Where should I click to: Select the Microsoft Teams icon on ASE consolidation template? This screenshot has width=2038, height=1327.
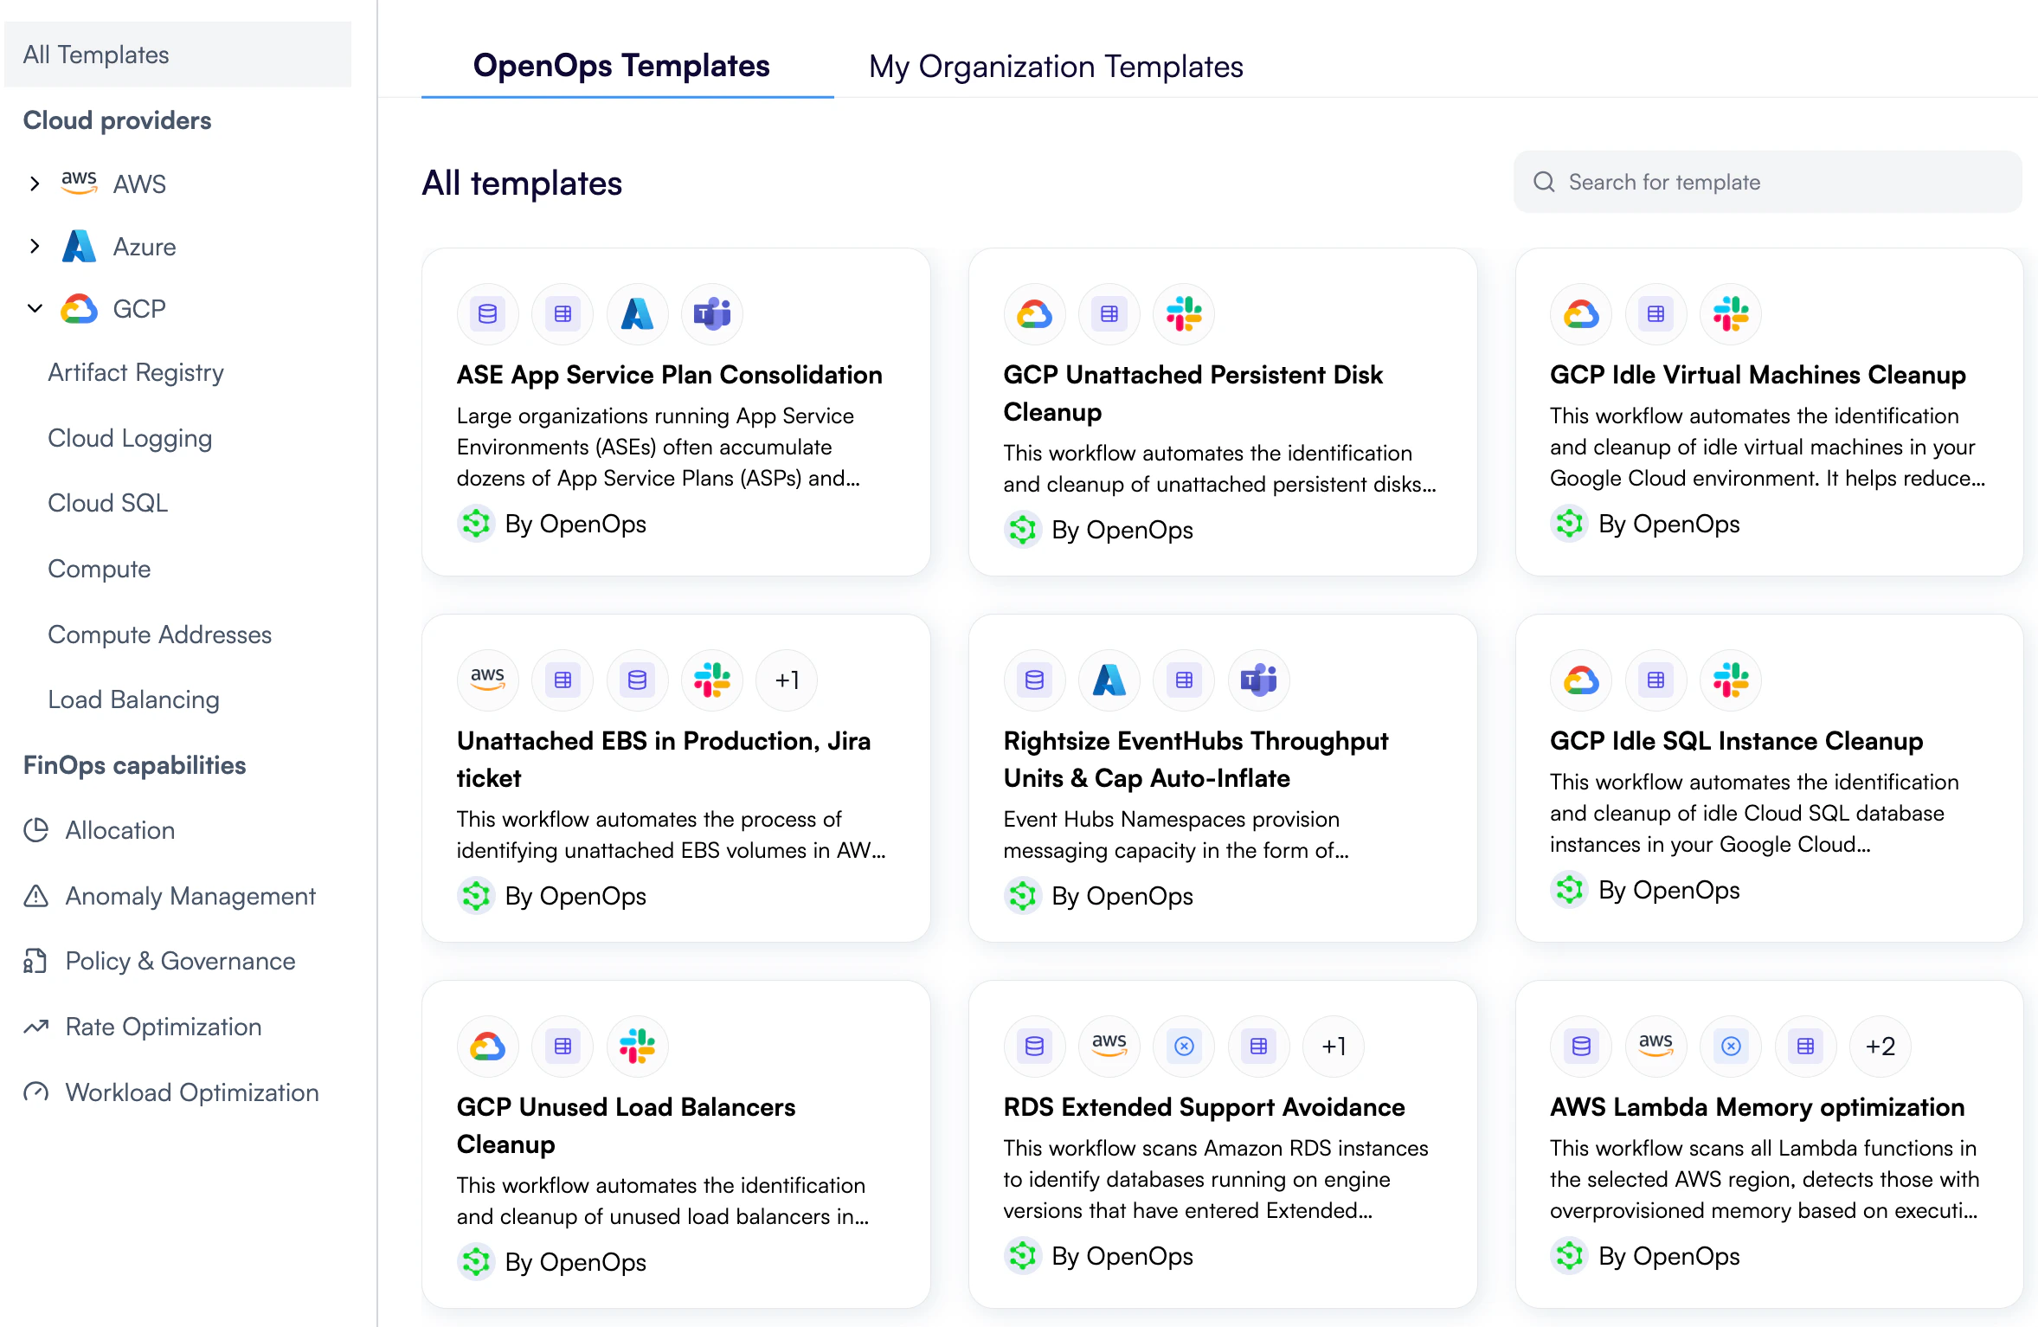click(711, 313)
